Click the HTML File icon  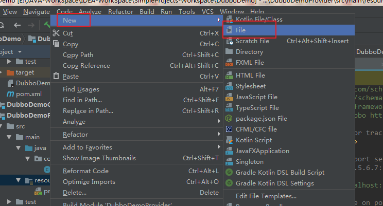(230, 76)
